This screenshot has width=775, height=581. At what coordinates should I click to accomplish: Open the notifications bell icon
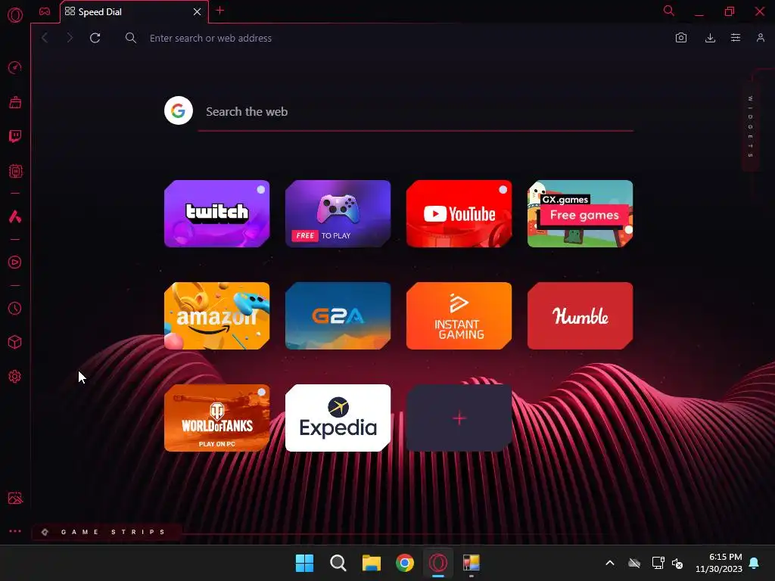(755, 563)
